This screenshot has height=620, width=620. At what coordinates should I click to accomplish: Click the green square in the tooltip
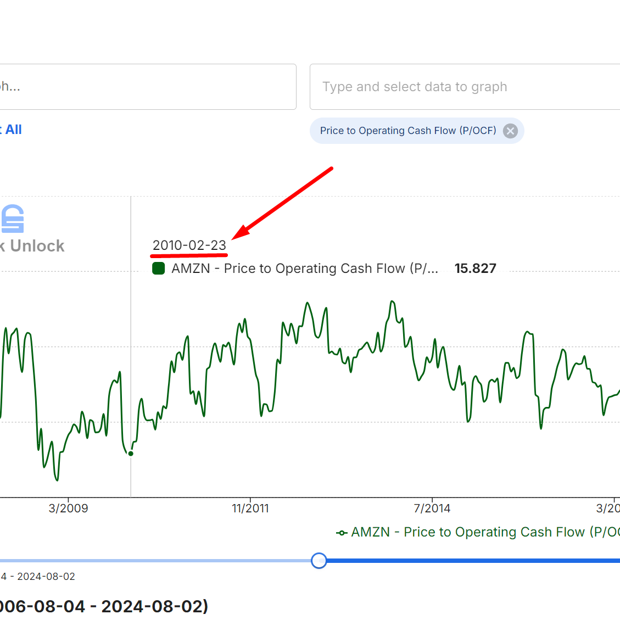point(159,269)
